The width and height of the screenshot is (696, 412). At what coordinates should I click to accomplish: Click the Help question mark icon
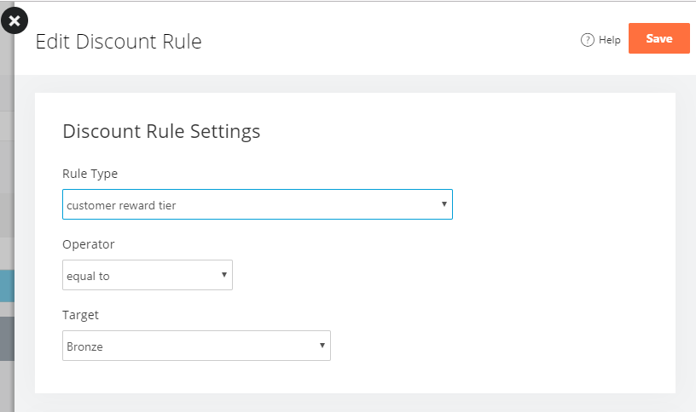(x=587, y=40)
